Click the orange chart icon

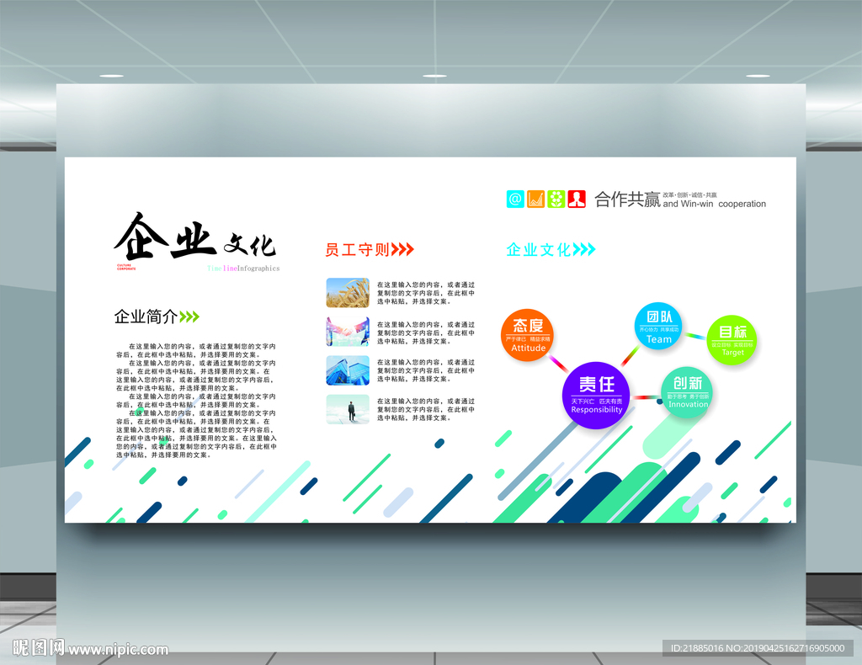point(535,199)
